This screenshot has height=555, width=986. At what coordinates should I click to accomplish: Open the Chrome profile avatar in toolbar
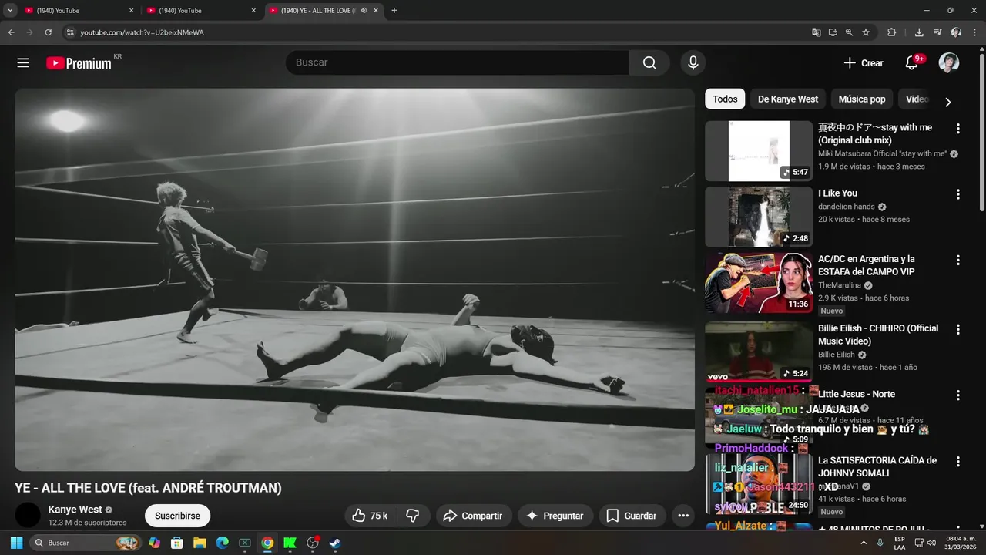[956, 32]
